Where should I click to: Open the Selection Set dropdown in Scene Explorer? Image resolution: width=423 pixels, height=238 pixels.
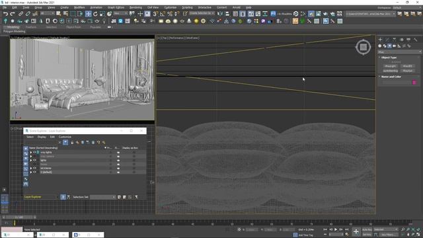click(103, 197)
